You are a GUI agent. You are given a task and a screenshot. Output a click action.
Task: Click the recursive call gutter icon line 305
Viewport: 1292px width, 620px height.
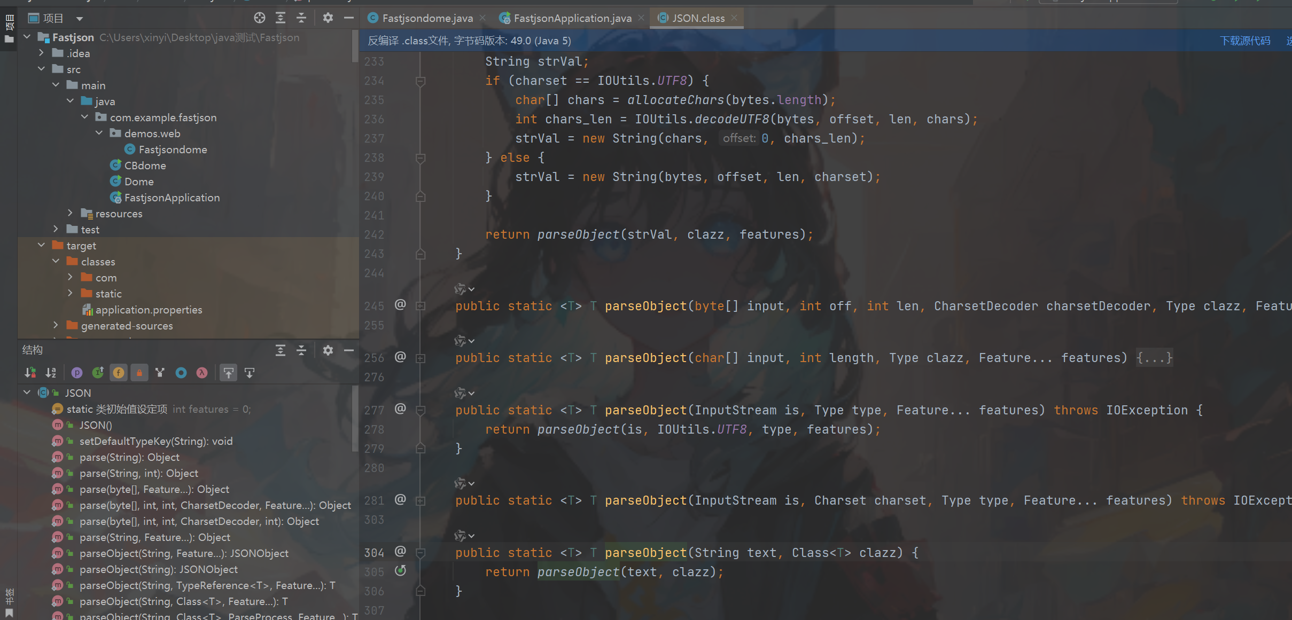click(400, 571)
